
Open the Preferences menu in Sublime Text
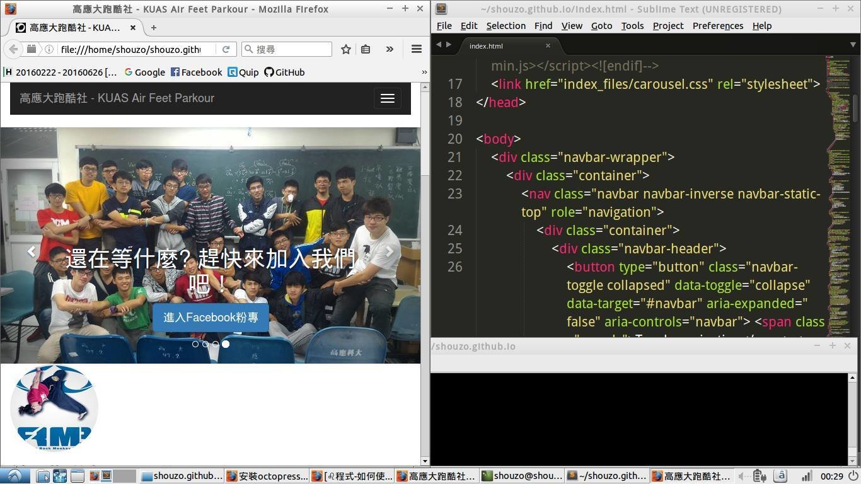point(718,26)
